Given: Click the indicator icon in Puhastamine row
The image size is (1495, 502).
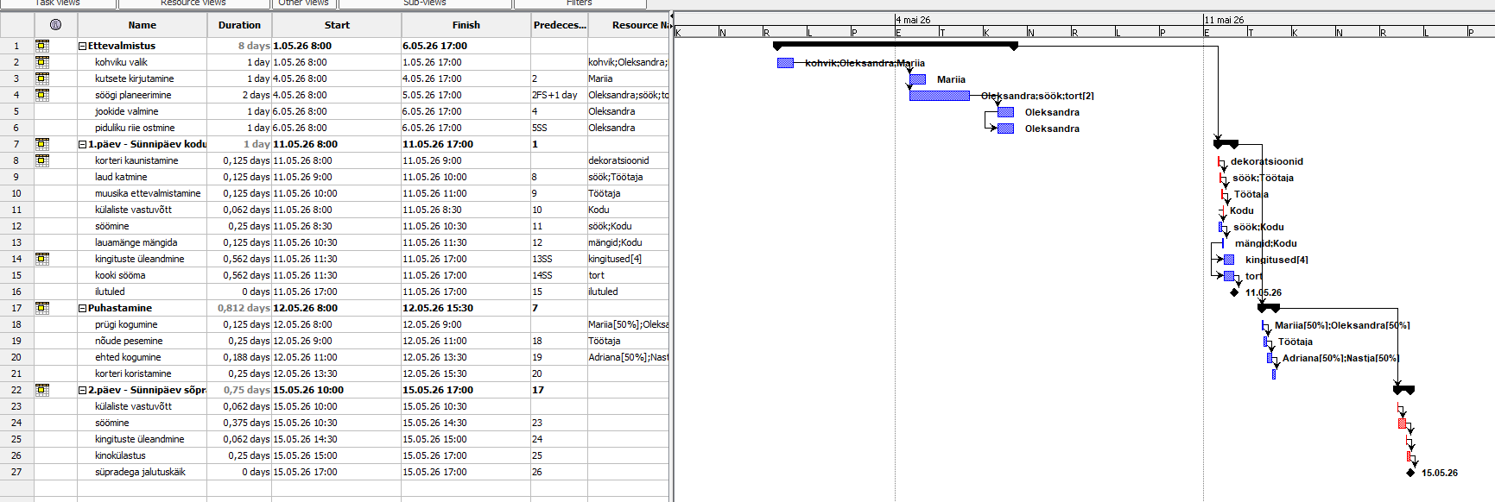Looking at the screenshot, I should [42, 308].
